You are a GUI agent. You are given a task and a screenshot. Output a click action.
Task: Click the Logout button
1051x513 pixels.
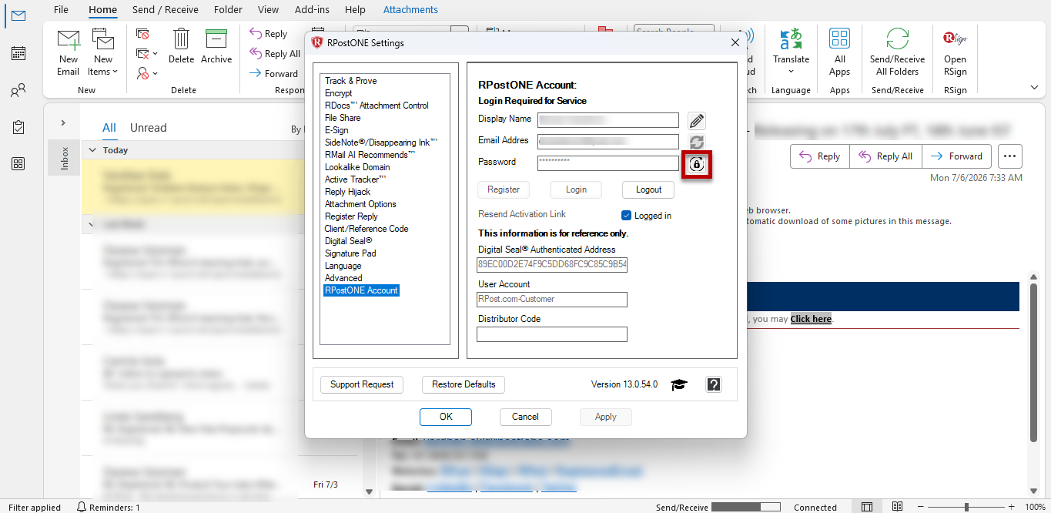point(648,189)
